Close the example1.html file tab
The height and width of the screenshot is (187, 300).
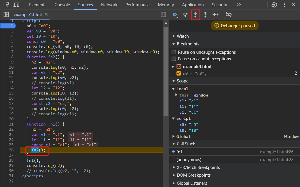point(46,14)
